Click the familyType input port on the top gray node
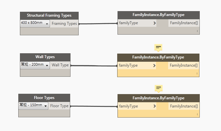Image resolution: width=221 pixels, height=131 pixels. (137, 23)
